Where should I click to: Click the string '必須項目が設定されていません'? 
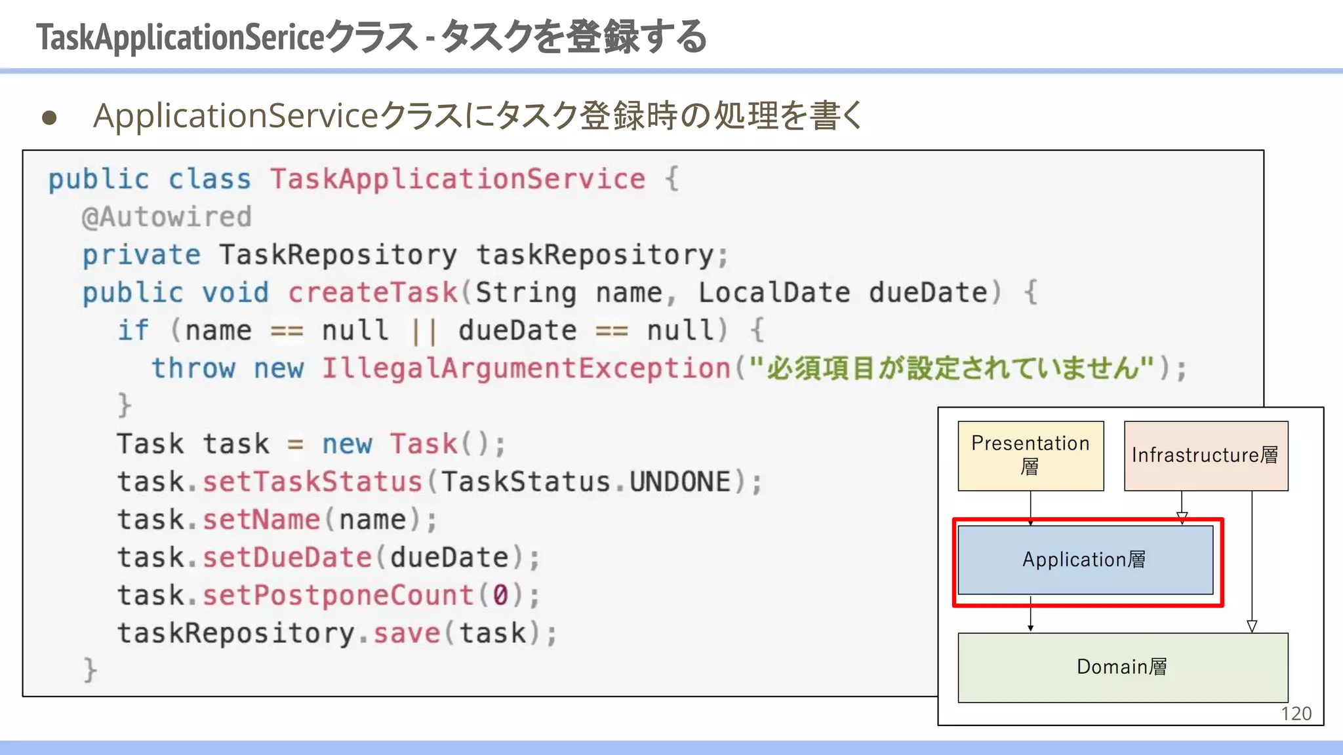[951, 368]
